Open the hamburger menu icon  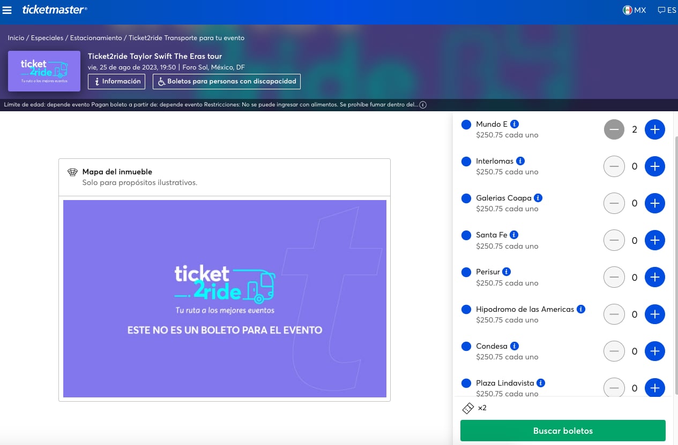pos(8,10)
